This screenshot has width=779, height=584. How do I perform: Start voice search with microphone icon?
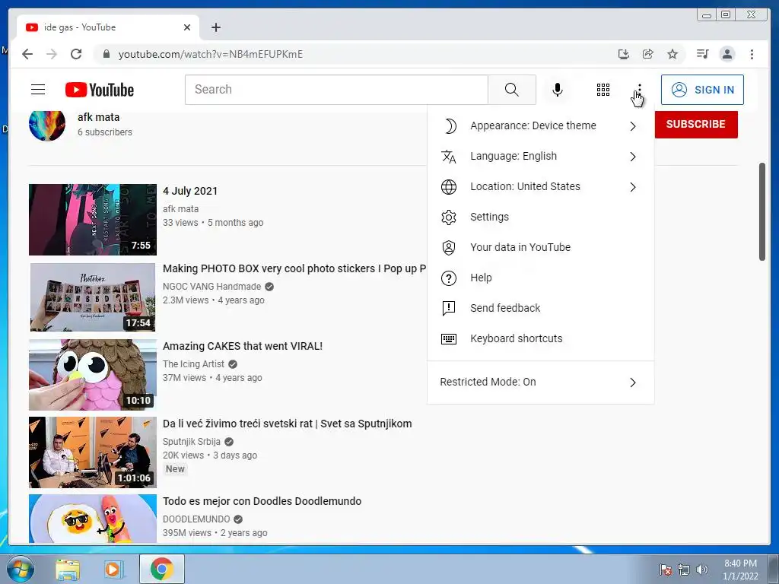(558, 90)
